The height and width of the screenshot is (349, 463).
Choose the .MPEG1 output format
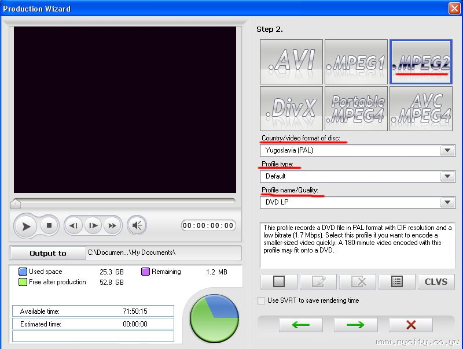356,62
